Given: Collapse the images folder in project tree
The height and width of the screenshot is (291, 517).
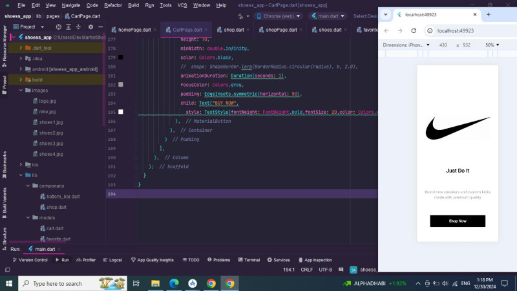Looking at the screenshot, I should 21,90.
